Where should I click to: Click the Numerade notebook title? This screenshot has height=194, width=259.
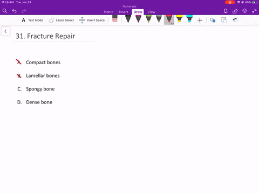click(x=129, y=6)
